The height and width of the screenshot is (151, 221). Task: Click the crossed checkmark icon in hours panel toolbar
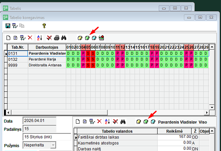pyautogui.click(x=115, y=122)
